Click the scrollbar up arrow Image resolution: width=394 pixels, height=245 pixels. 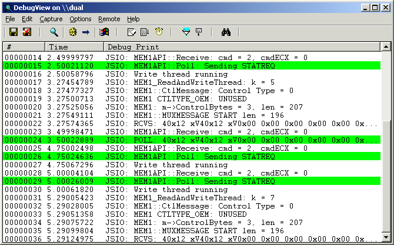click(x=386, y=47)
